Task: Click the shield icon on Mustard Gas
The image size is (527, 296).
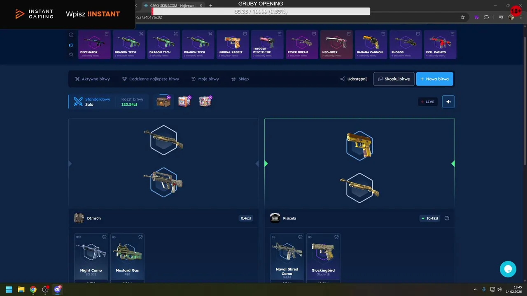Action: tap(140, 237)
